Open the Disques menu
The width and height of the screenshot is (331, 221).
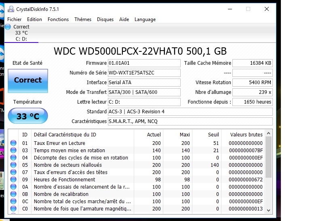(105, 19)
